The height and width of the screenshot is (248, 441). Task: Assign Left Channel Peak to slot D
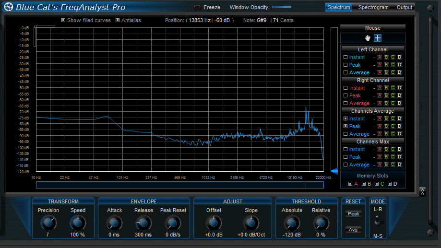[399, 65]
